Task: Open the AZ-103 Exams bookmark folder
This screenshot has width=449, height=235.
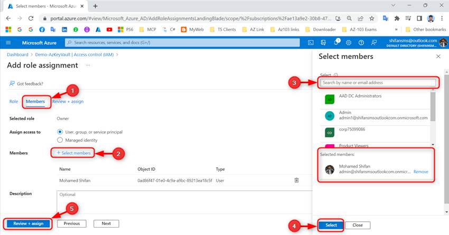Action: point(360,30)
